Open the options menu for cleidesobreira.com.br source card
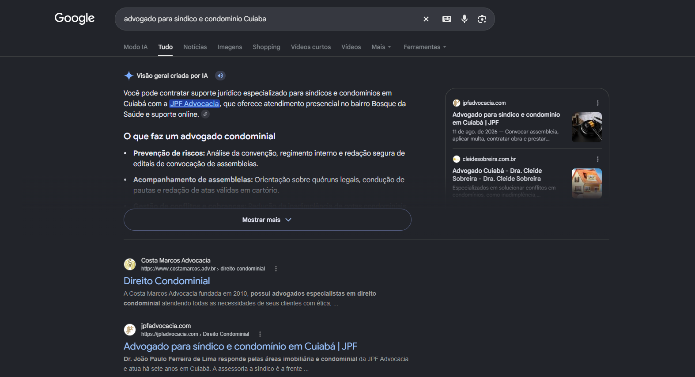 [598, 159]
